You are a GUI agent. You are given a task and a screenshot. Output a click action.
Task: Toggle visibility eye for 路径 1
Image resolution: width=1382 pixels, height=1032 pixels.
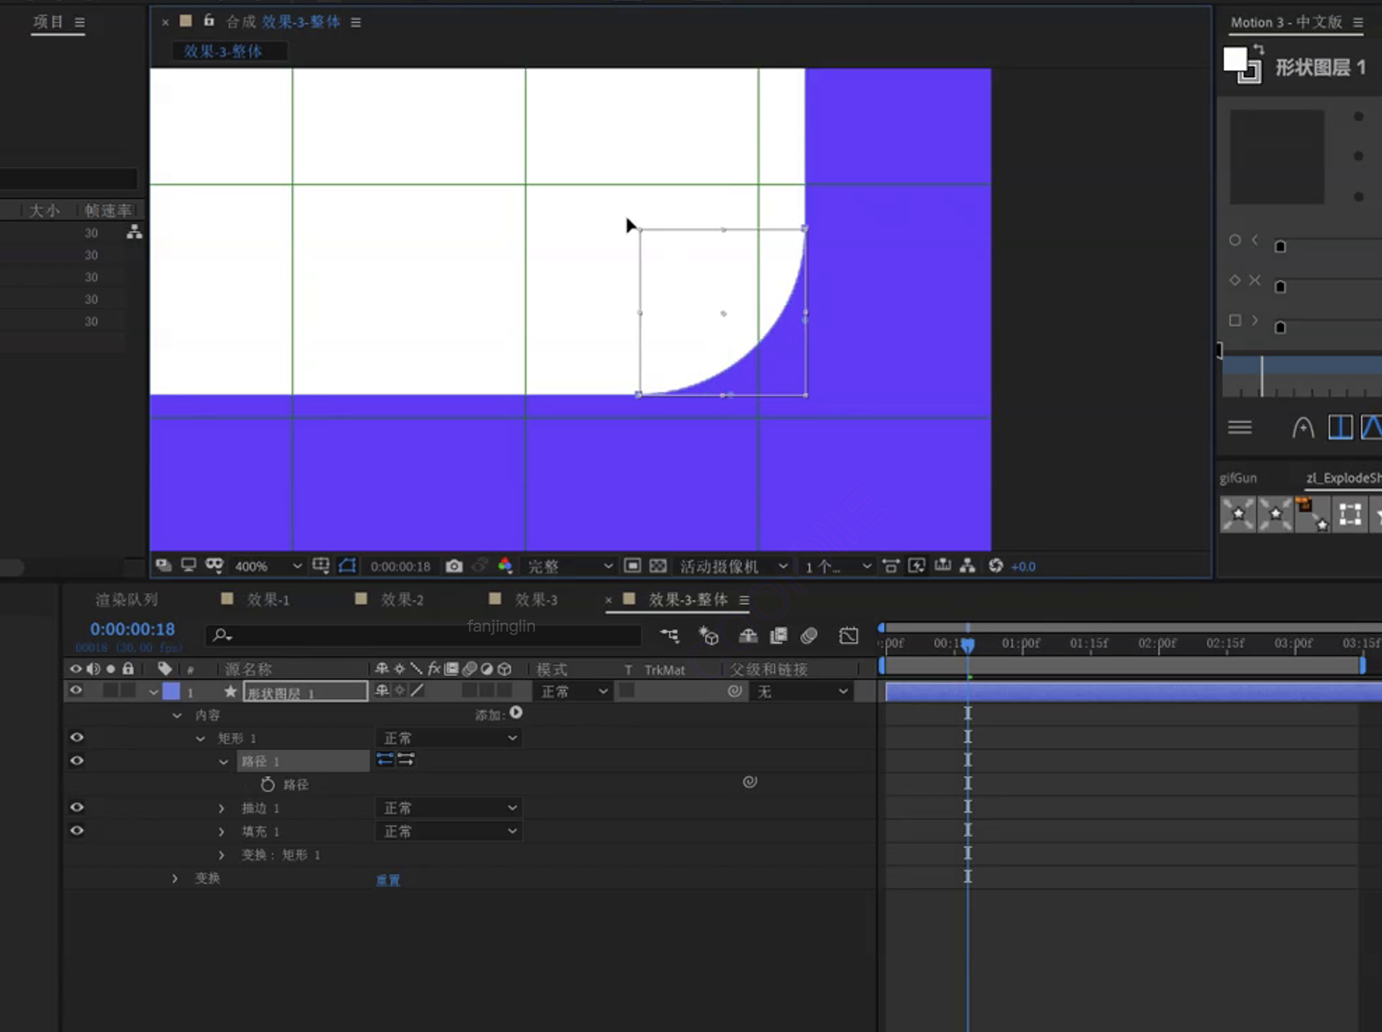click(x=77, y=760)
